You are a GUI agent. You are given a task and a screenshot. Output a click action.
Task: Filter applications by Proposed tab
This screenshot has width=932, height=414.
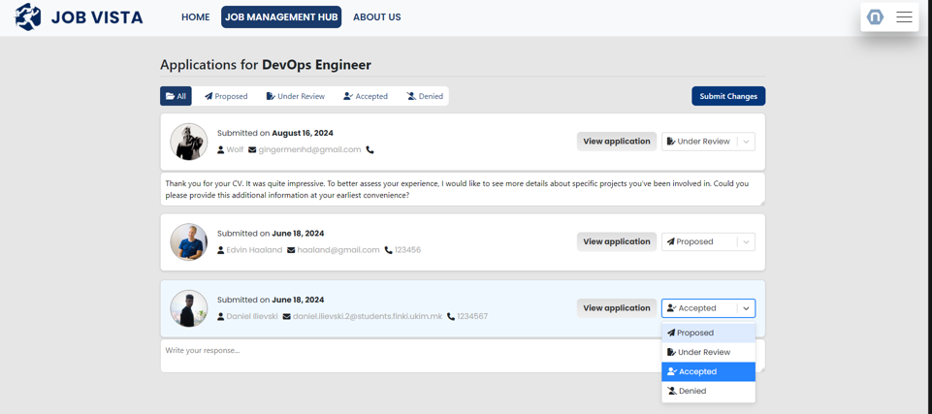(x=226, y=96)
